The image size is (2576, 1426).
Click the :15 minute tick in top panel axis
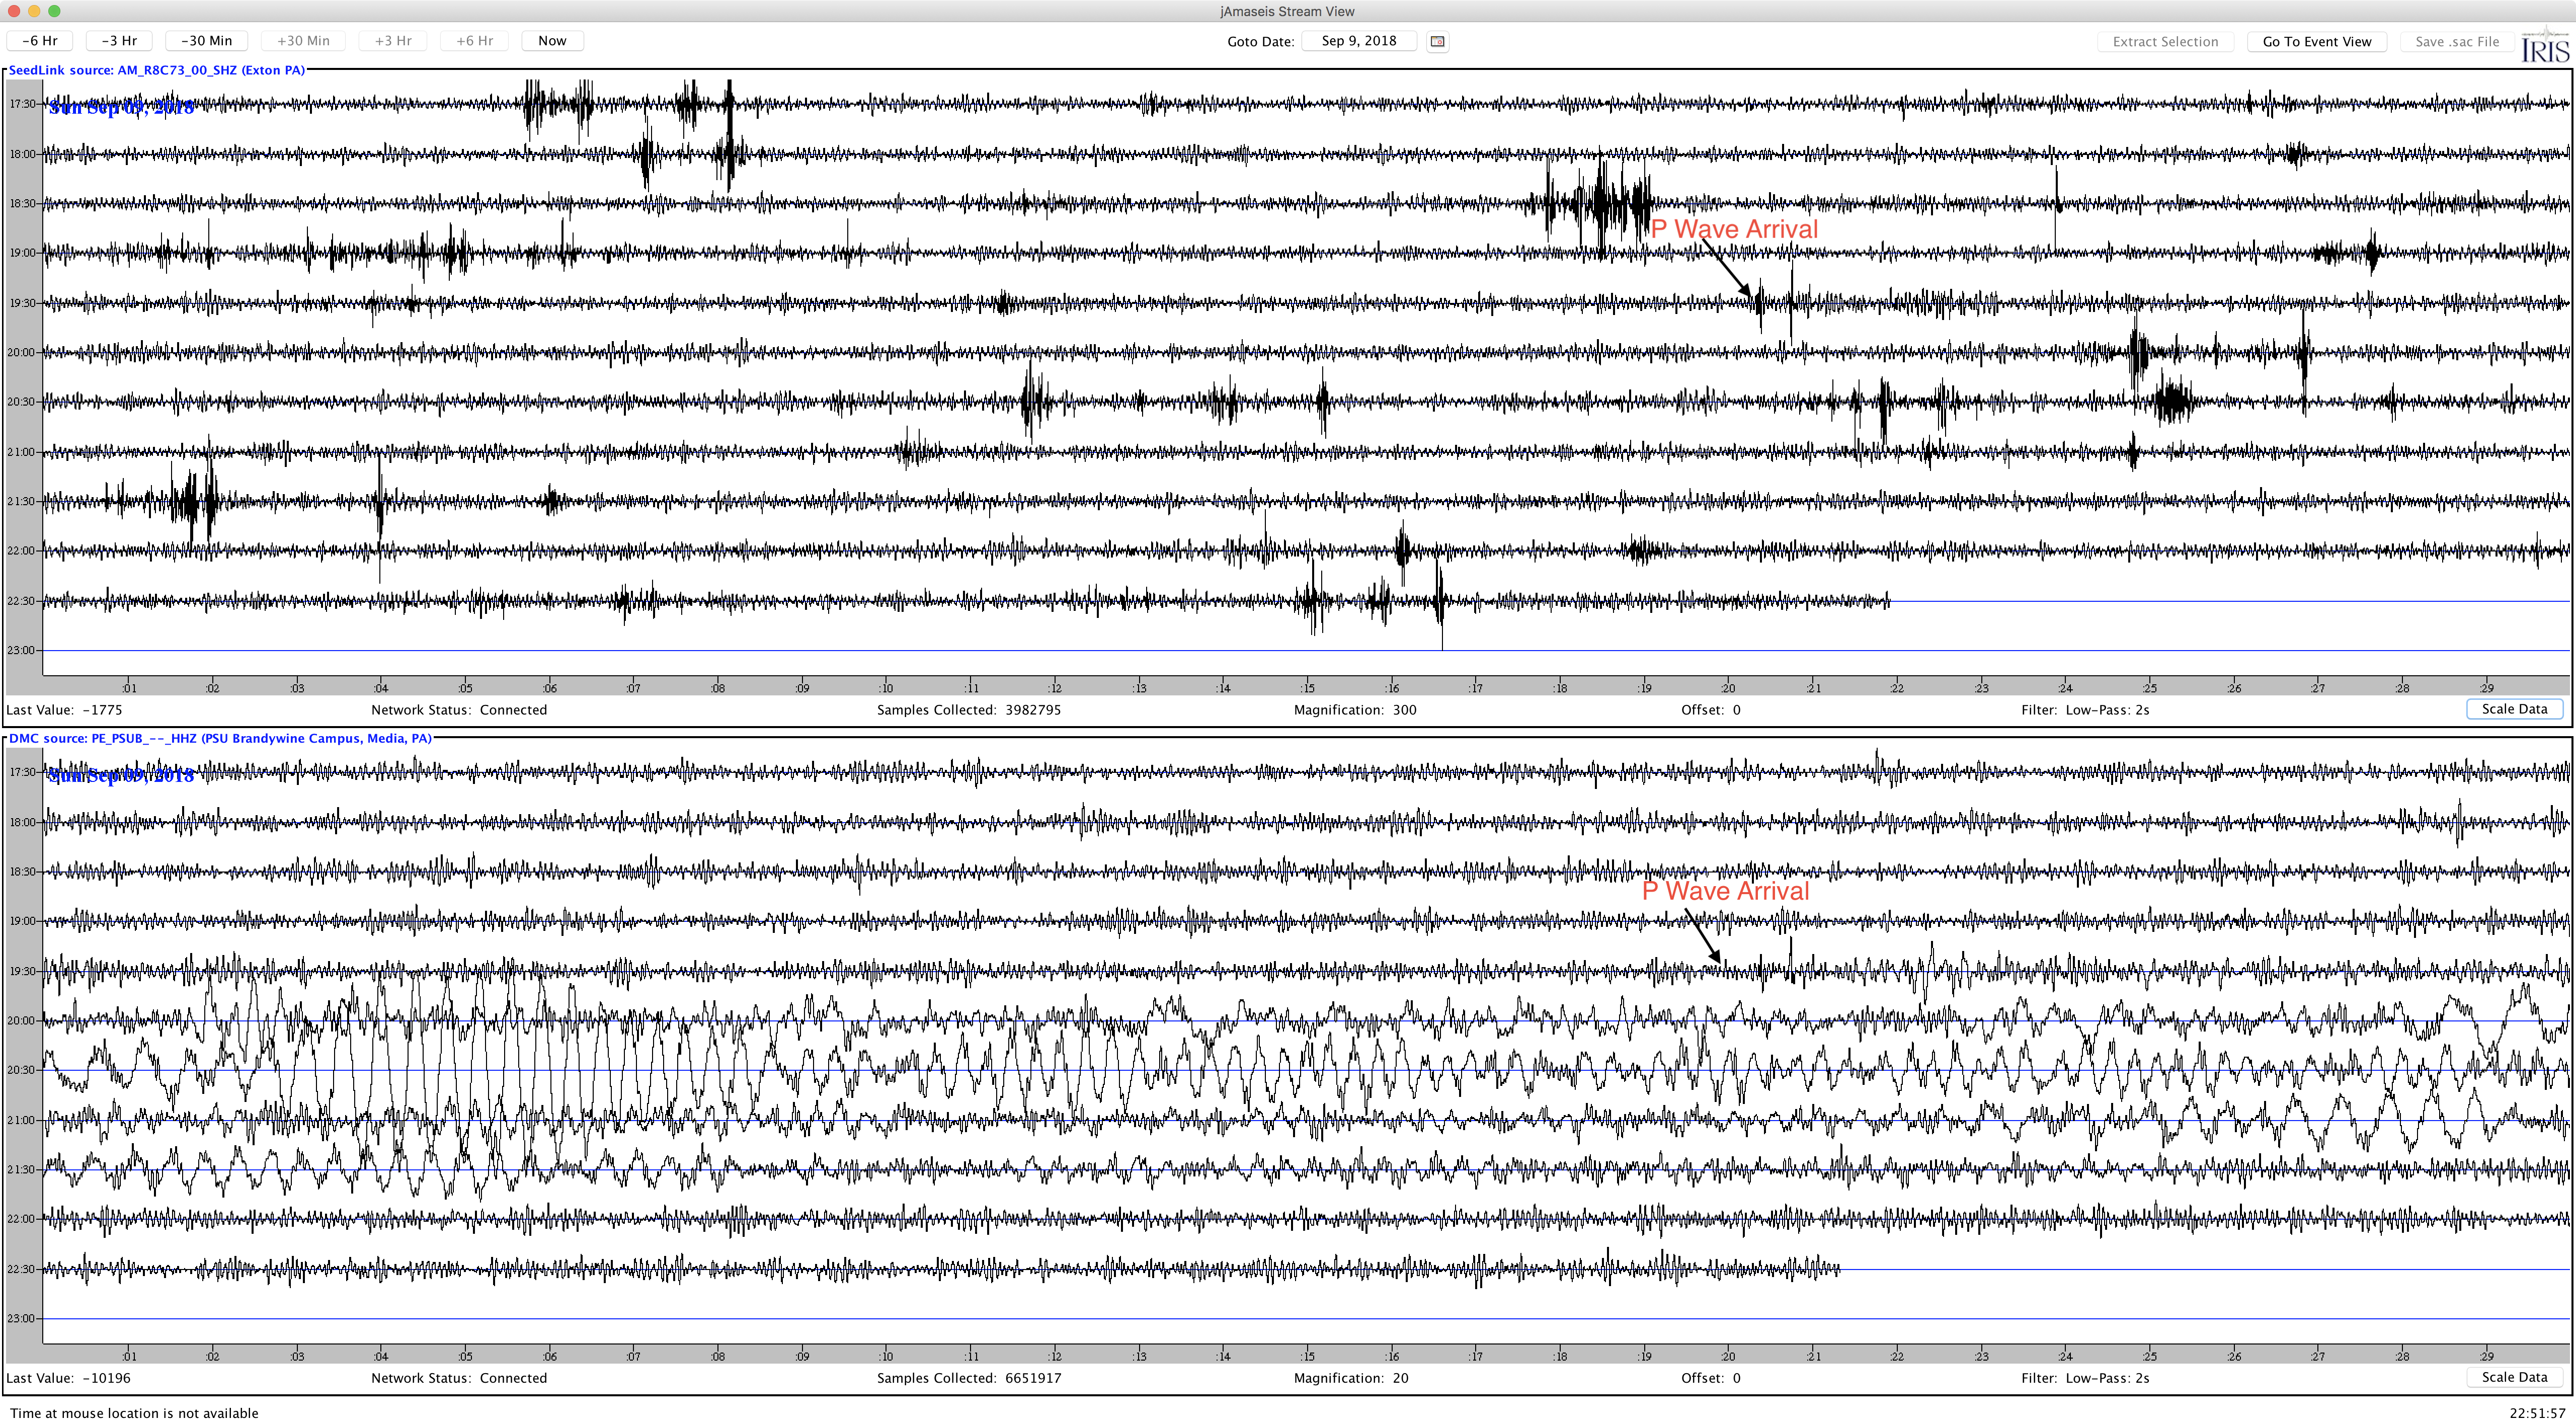pos(1307,688)
